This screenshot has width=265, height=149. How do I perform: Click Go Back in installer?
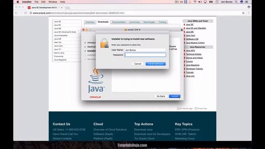[161, 96]
